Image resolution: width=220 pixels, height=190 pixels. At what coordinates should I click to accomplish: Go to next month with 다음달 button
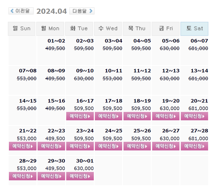pyautogui.click(x=82, y=11)
